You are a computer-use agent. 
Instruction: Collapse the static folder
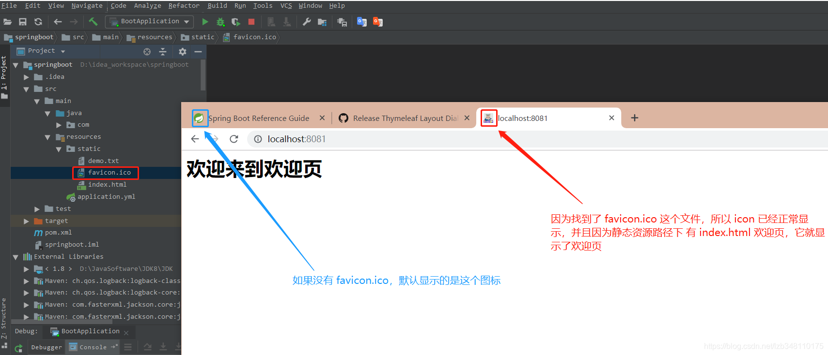click(x=59, y=149)
